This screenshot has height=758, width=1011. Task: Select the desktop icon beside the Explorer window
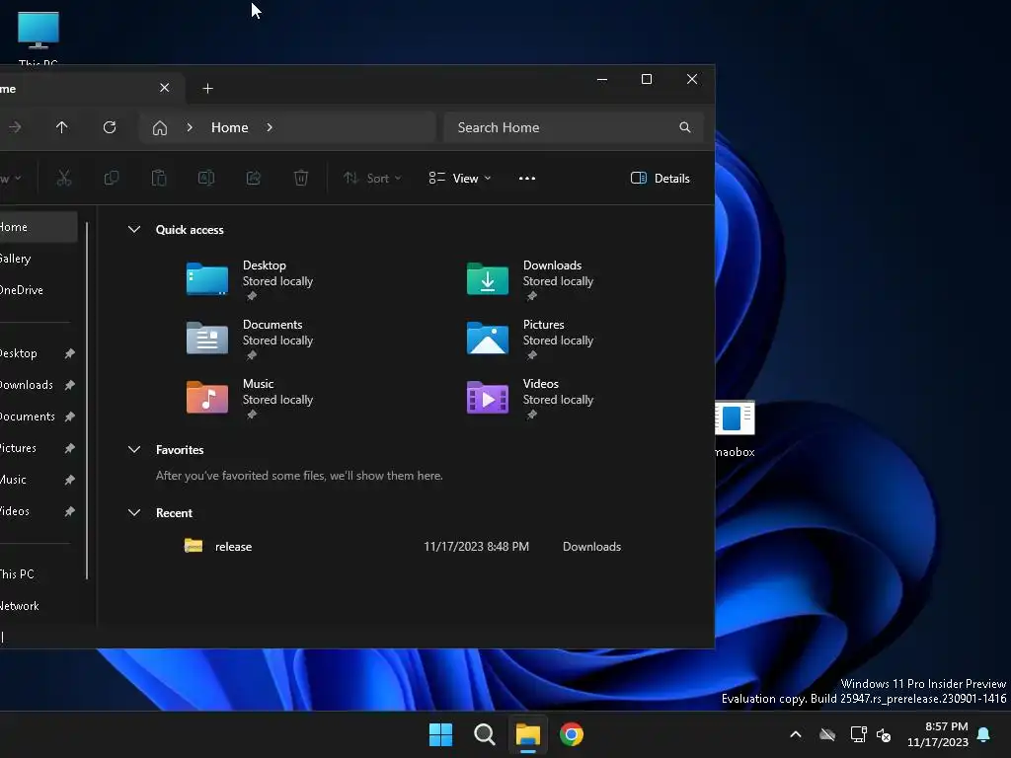(x=735, y=428)
